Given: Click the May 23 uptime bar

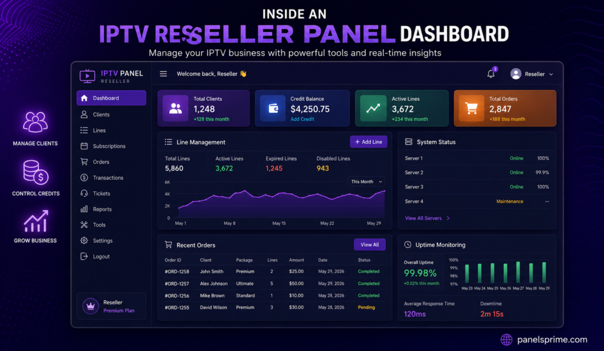Looking at the screenshot, I should click(467, 274).
